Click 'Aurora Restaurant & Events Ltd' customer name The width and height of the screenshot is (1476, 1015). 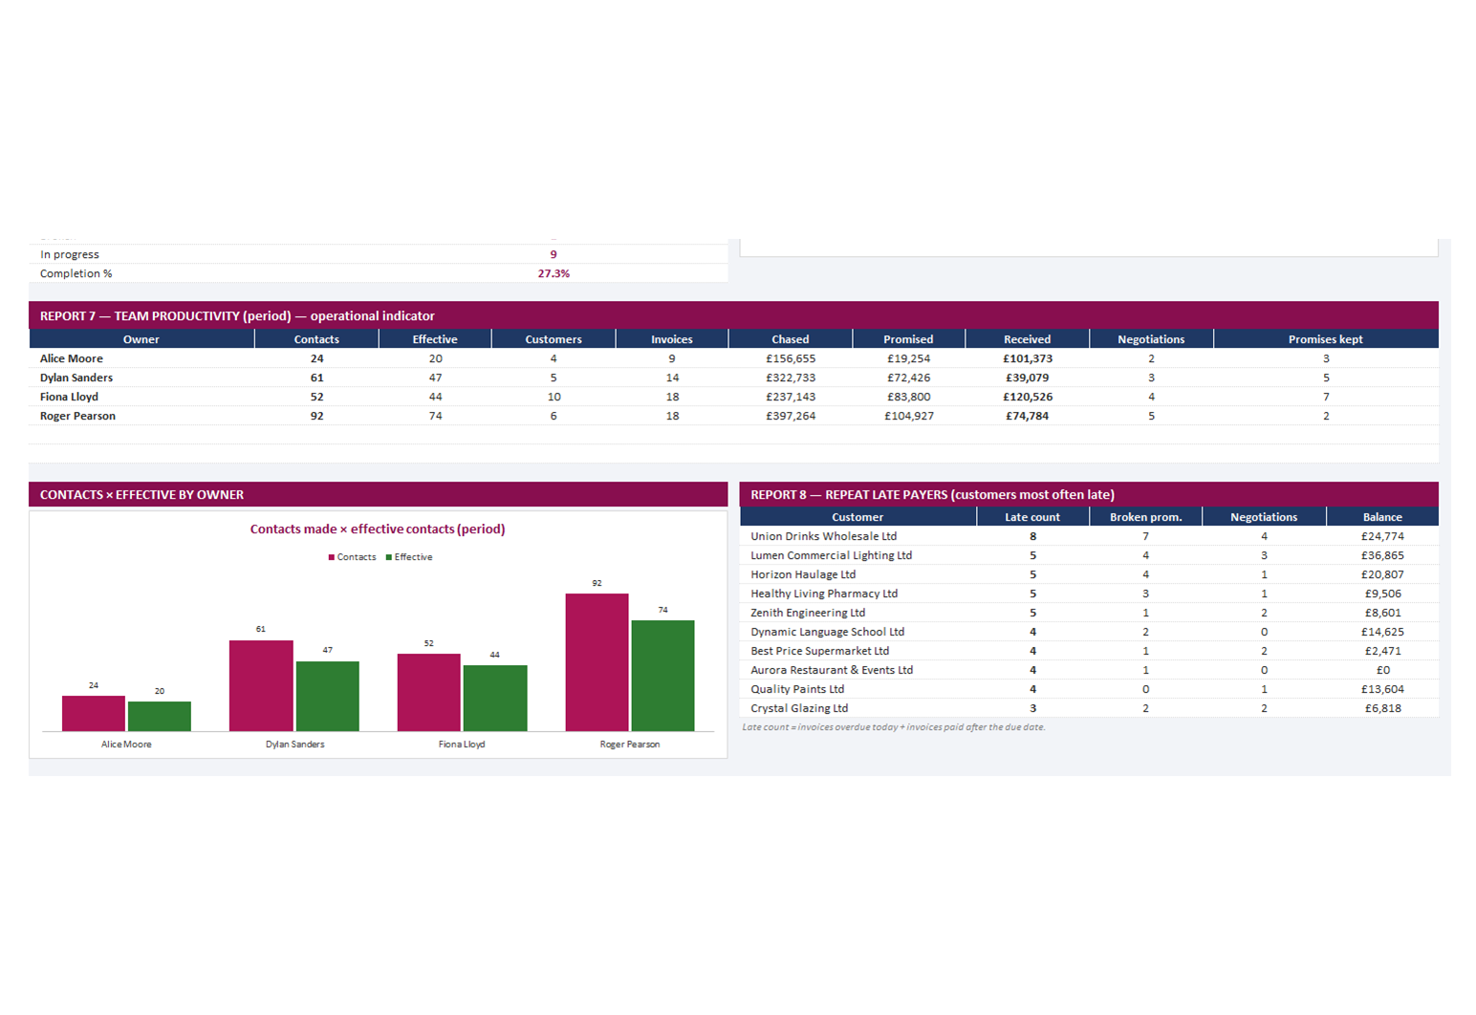tap(832, 670)
